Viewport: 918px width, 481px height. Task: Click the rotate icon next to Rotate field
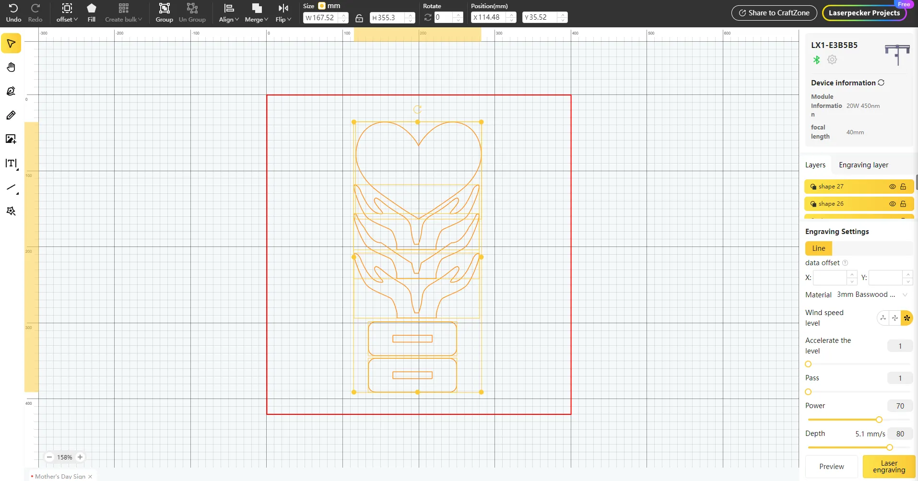point(428,18)
